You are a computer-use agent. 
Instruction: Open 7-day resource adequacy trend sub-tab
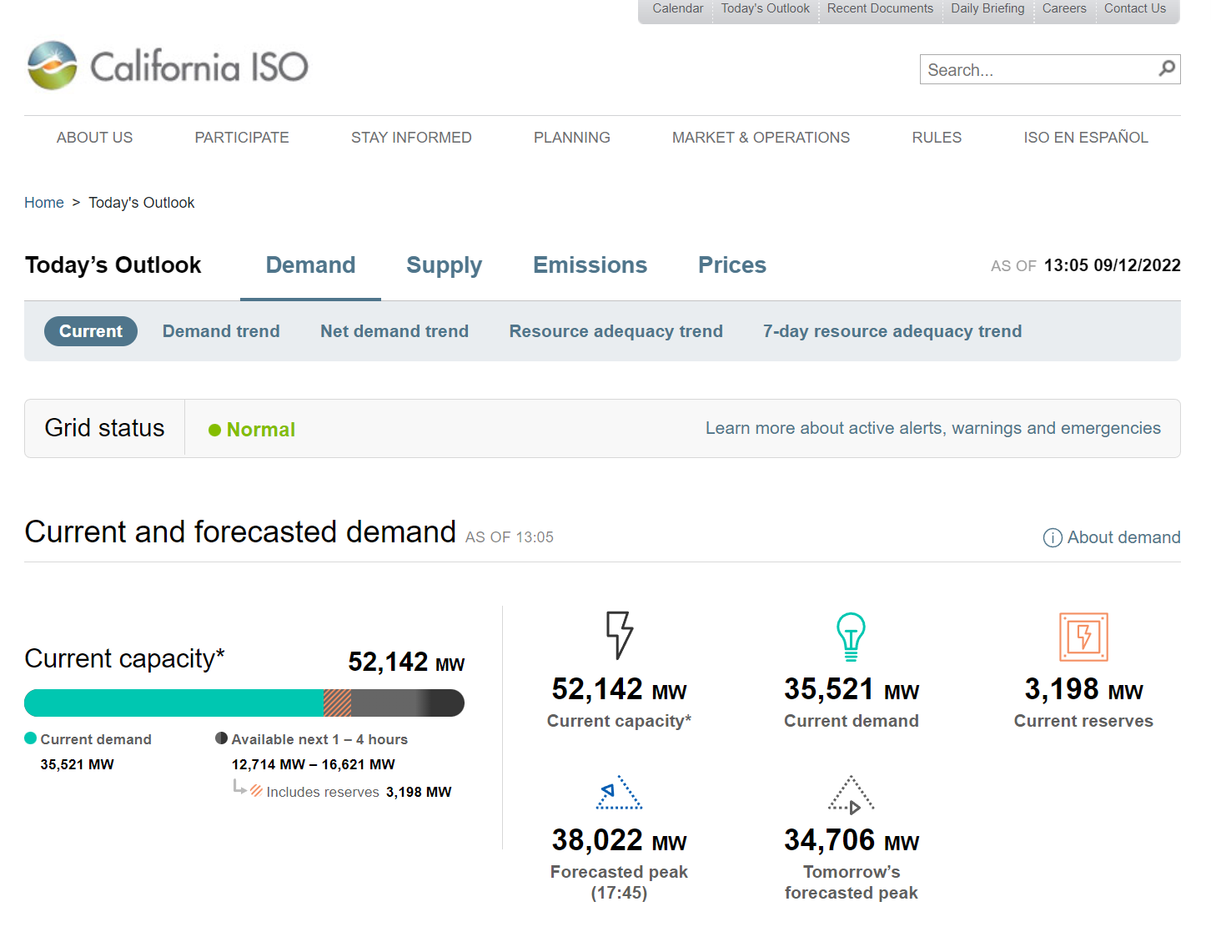click(x=892, y=331)
